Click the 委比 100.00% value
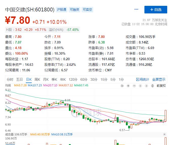169x145 pixels. (x=22, y=53)
